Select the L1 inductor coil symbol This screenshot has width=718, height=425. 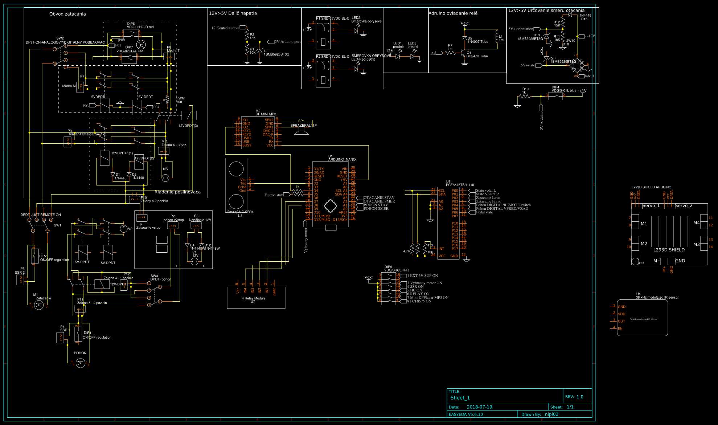497,36
